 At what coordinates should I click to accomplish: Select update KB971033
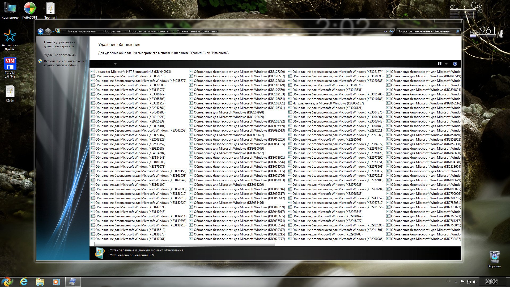click(x=127, y=121)
